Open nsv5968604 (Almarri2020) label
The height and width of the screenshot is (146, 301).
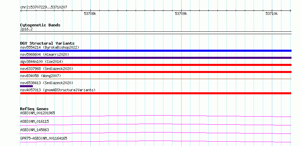click(45, 54)
